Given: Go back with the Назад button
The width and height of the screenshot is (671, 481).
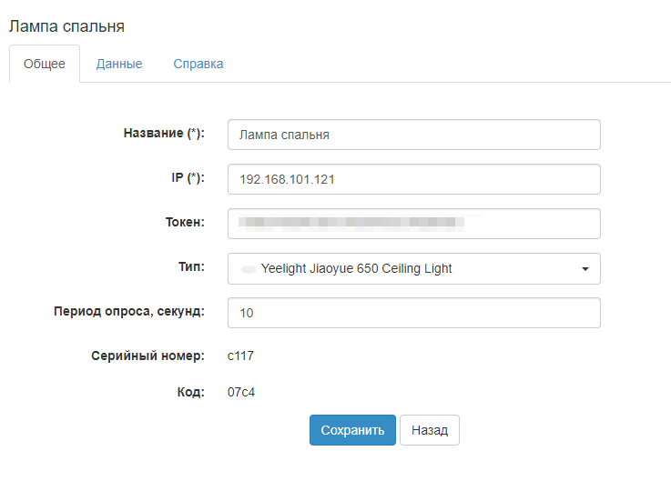Looking at the screenshot, I should point(430,430).
